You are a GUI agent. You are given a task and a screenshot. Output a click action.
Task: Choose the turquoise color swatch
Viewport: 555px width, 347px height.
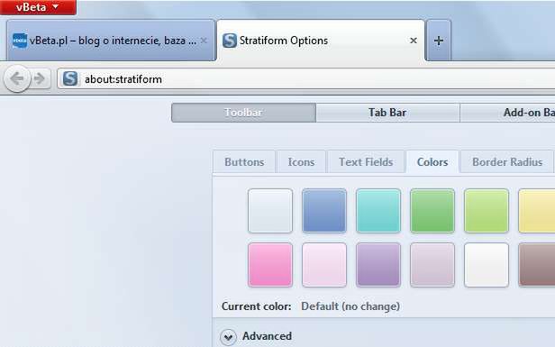tap(378, 211)
